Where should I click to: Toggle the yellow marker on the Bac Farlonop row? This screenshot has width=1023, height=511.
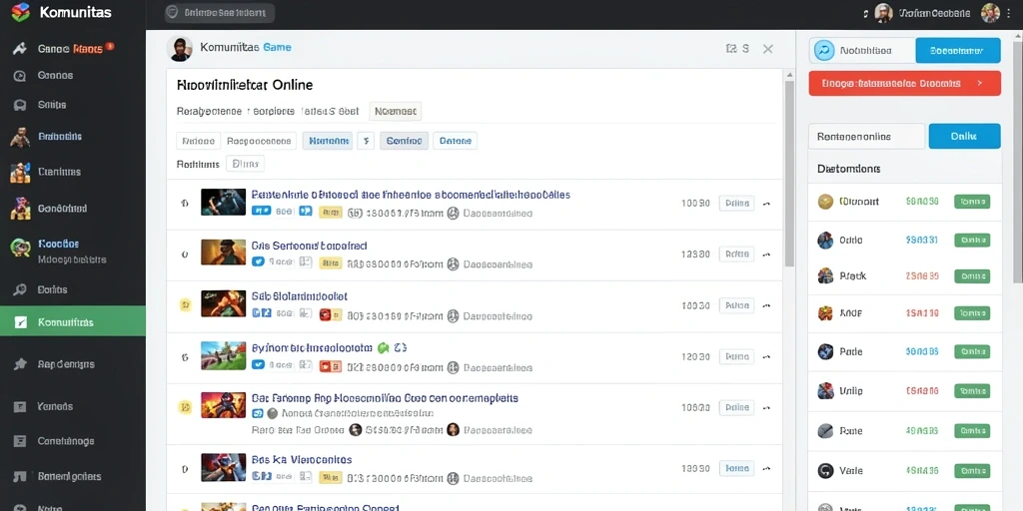185,407
